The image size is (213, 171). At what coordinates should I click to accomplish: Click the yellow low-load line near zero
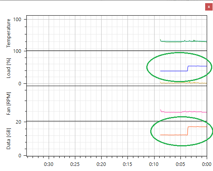click(184, 83)
